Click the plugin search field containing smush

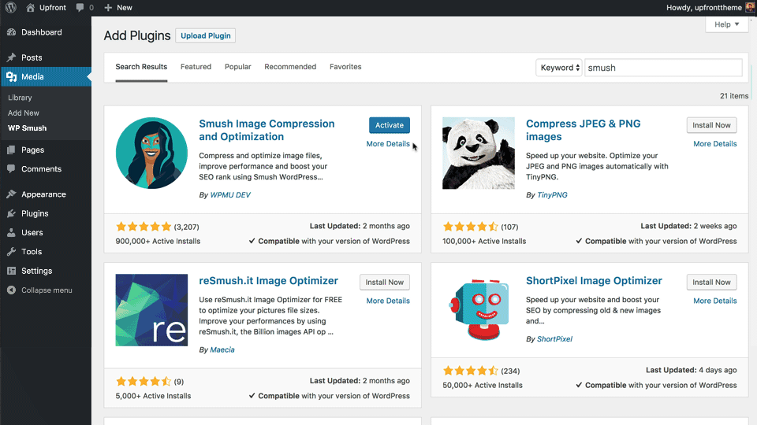click(x=662, y=68)
